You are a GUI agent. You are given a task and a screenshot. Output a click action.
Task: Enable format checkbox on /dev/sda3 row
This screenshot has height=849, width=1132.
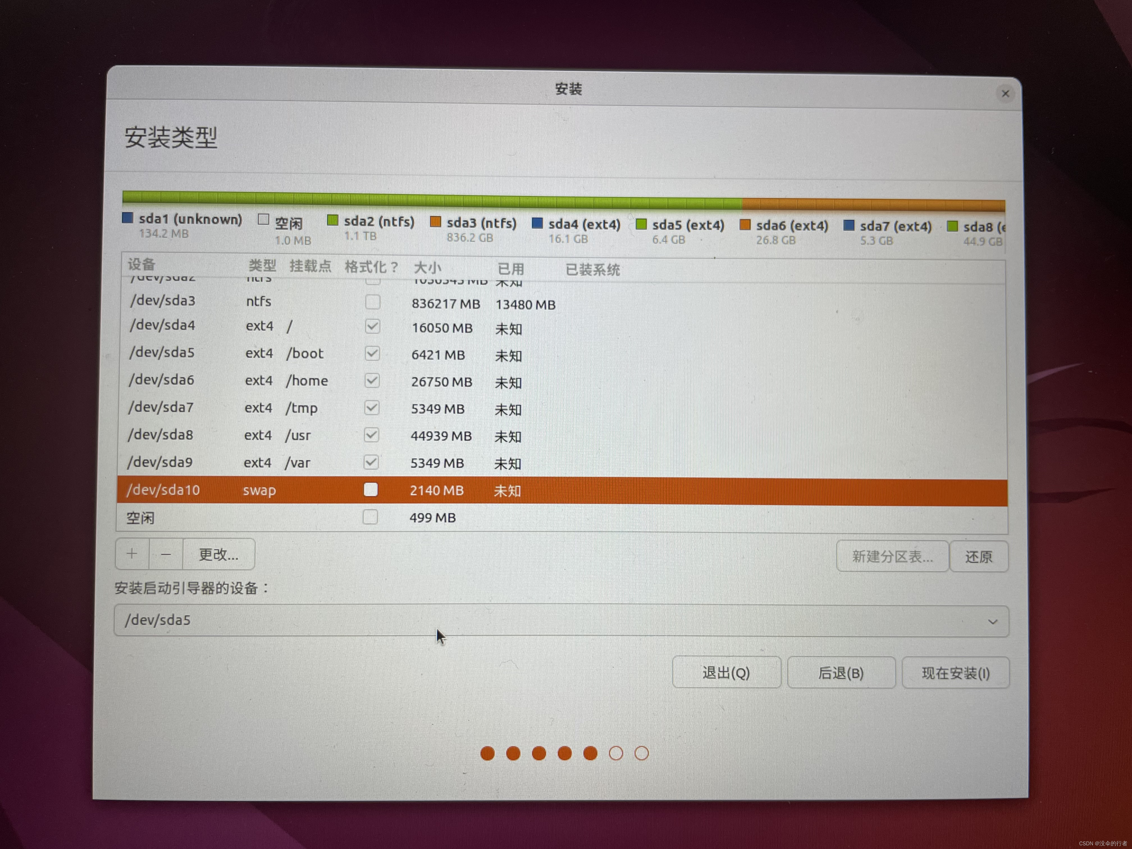click(x=373, y=302)
